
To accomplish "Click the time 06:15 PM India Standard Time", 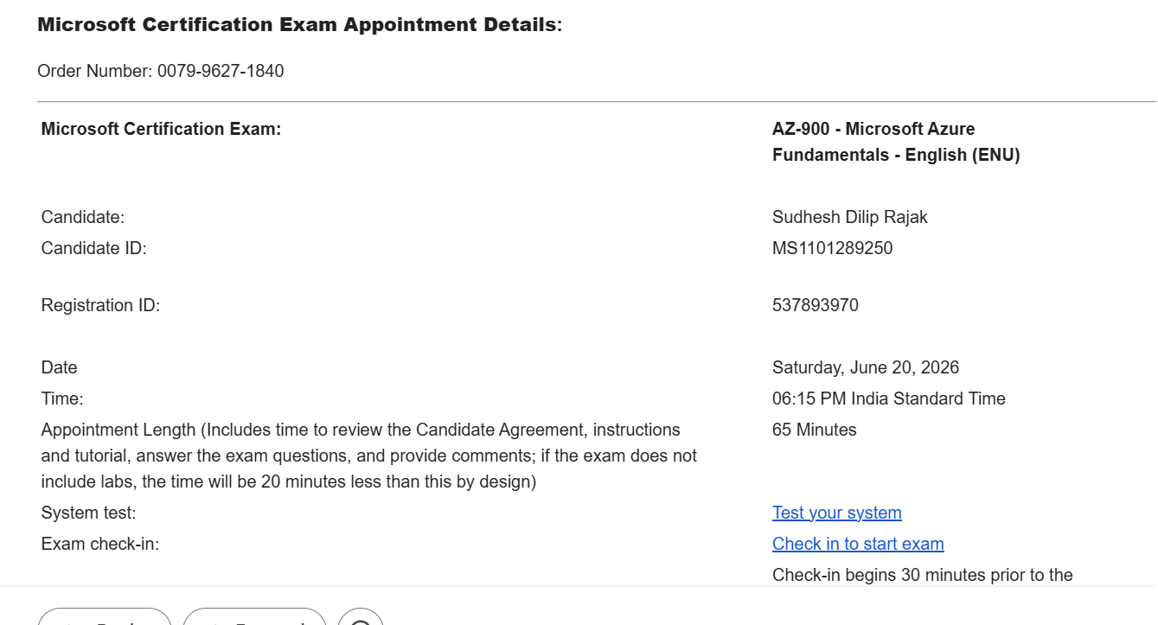I will pos(889,399).
